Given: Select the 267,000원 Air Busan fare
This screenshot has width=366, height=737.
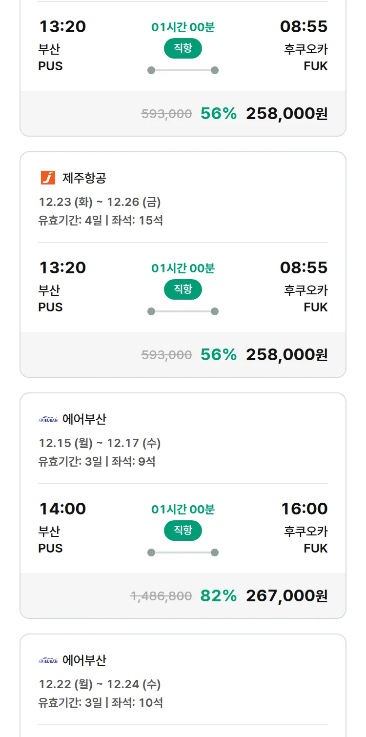Looking at the screenshot, I should (x=286, y=595).
